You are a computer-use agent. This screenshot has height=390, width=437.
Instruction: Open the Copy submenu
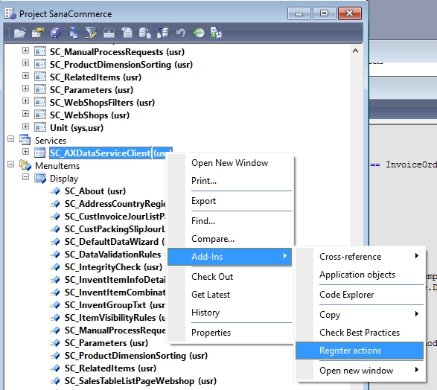tap(360, 315)
